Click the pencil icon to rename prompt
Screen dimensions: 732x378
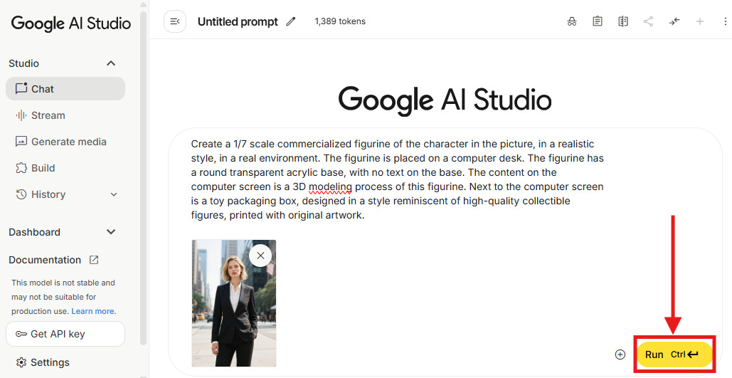coord(291,21)
